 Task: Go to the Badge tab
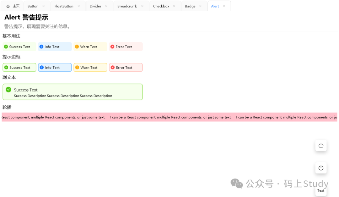point(190,6)
